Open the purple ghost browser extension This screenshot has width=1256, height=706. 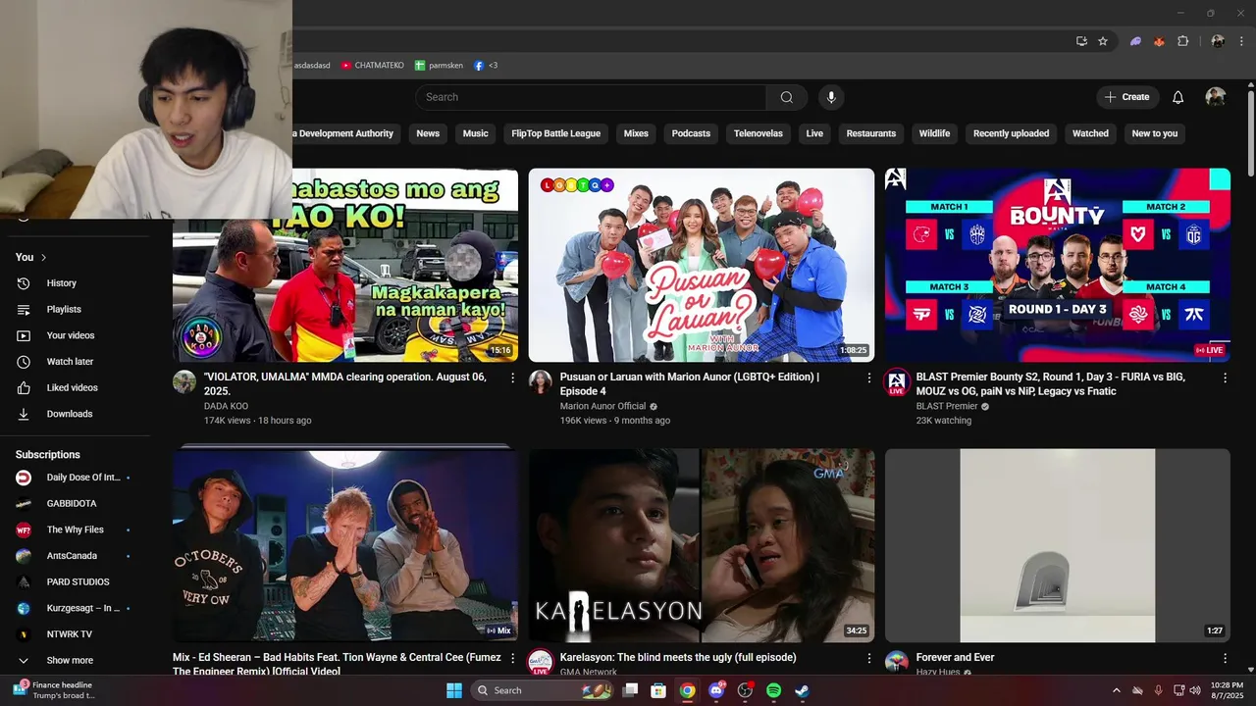click(x=1135, y=41)
